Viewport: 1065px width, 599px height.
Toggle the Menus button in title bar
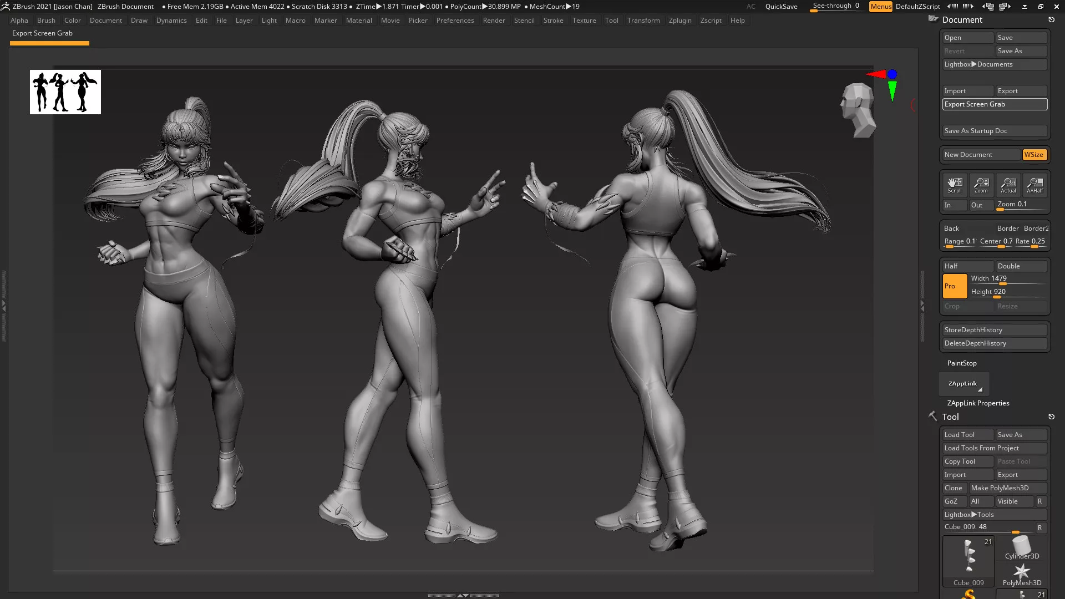click(880, 7)
